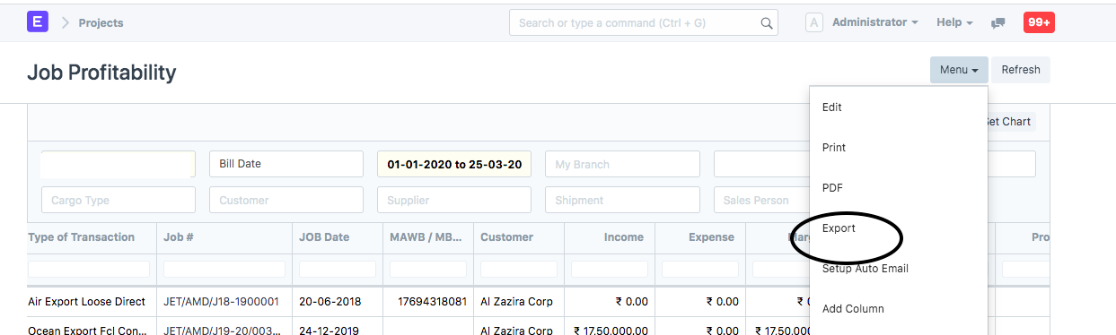The height and width of the screenshot is (335, 1116).
Task: Open the 99+ notifications badge
Action: (x=1039, y=22)
